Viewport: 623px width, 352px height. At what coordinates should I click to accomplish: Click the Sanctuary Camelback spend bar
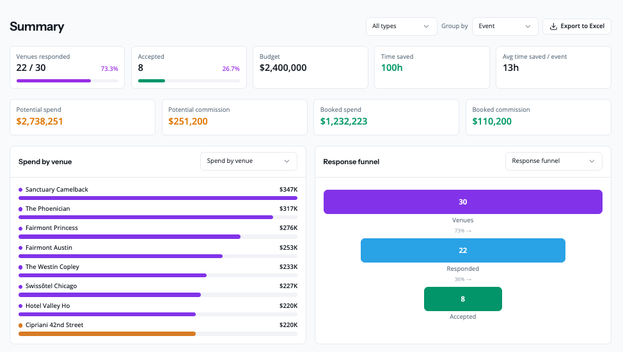[158, 198]
